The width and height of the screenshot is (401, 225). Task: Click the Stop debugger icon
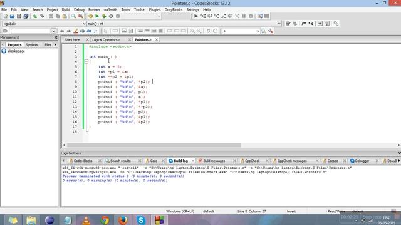pyautogui.click(x=251, y=16)
